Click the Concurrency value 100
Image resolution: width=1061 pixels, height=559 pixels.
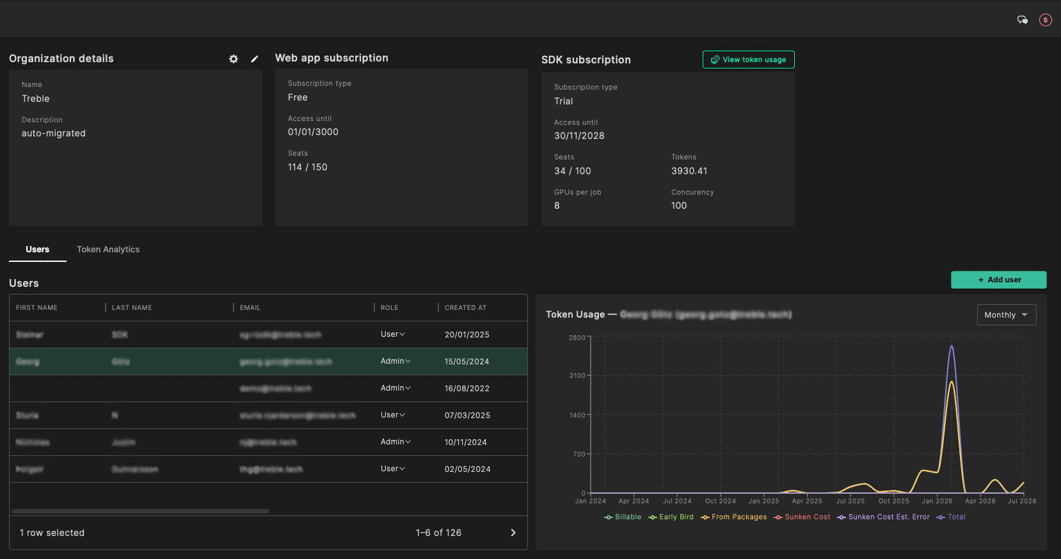679,206
